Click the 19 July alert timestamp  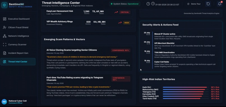[147, 52]
